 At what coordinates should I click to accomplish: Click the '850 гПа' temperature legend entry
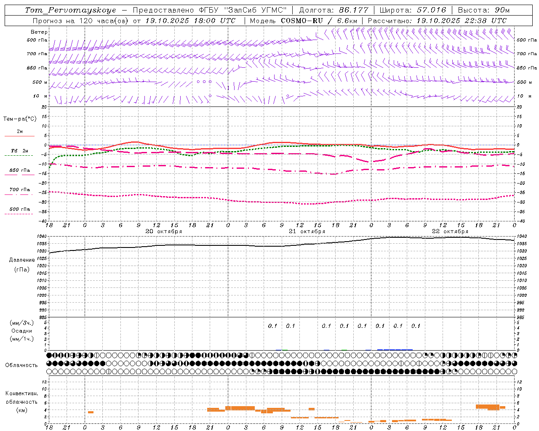click(x=20, y=170)
